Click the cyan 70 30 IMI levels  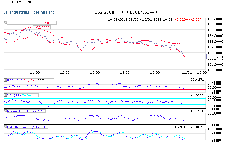(x=27, y=95)
